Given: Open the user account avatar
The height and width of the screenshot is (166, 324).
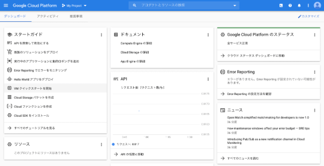Looking at the screenshot, I should [x=317, y=5].
